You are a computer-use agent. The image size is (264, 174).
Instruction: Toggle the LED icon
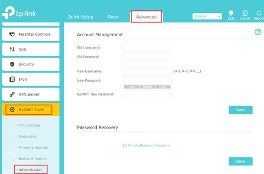(x=231, y=15)
